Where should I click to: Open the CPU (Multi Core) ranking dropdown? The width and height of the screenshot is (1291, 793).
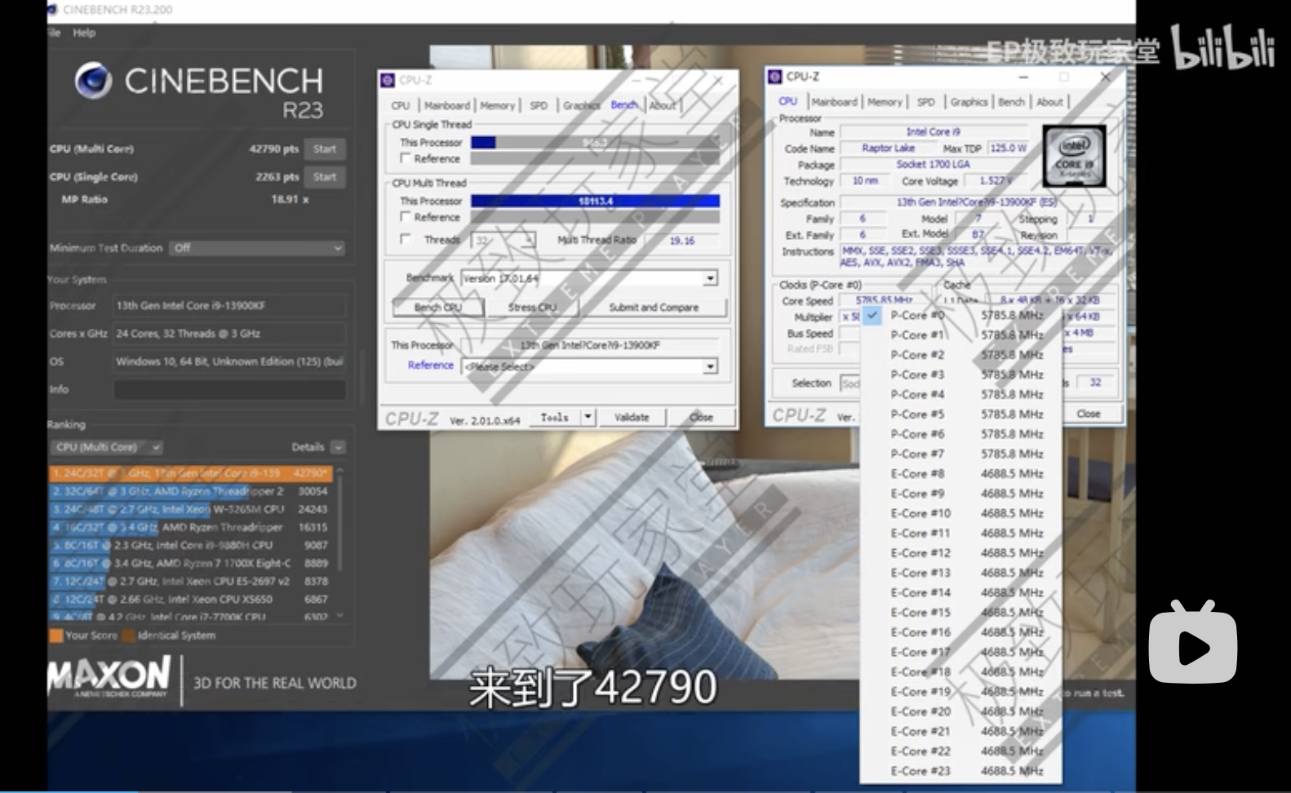click(107, 447)
